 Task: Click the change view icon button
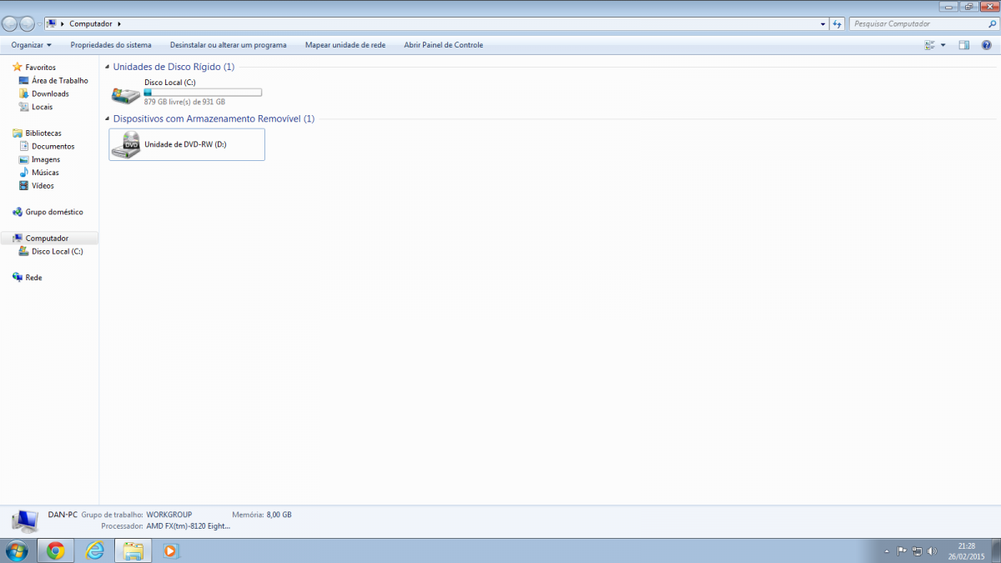click(x=929, y=45)
